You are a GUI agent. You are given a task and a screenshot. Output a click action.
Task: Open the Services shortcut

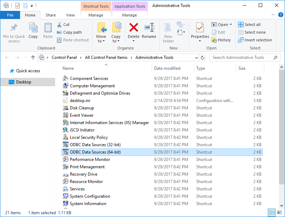coord(77,189)
